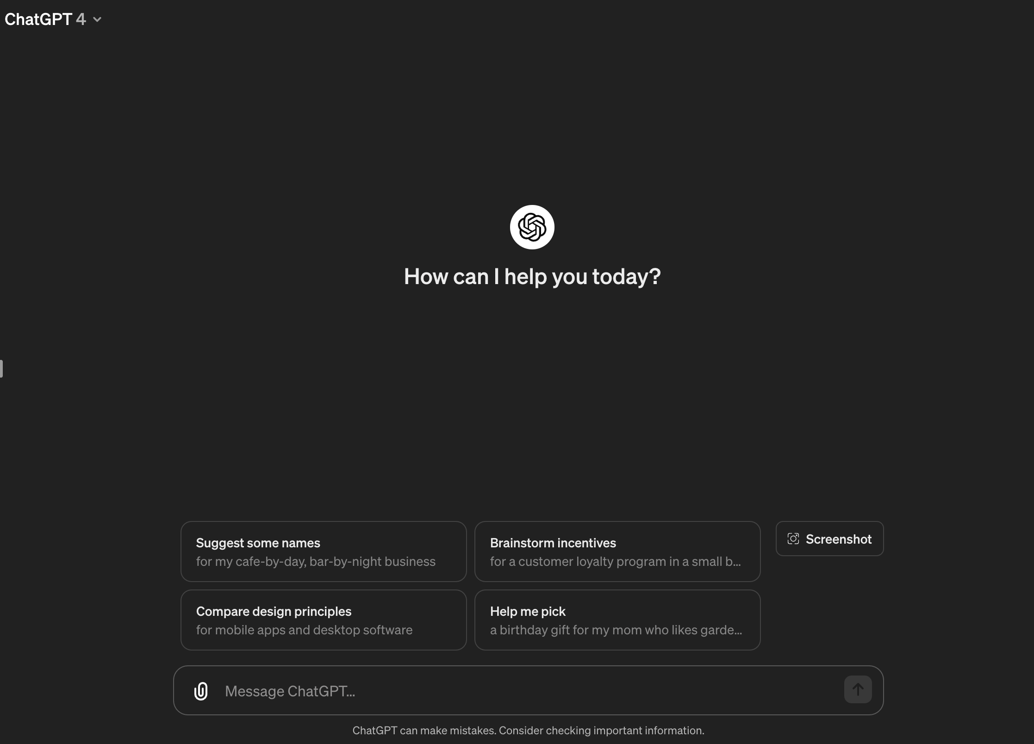
Task: Click the Screenshot icon button
Action: point(793,539)
